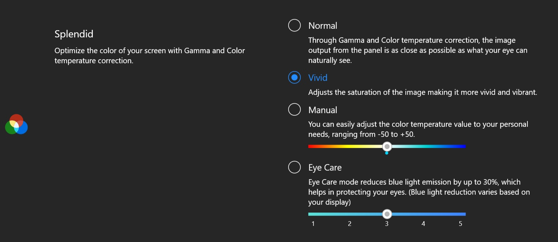Click the Splendid section heading

[x=74, y=34]
